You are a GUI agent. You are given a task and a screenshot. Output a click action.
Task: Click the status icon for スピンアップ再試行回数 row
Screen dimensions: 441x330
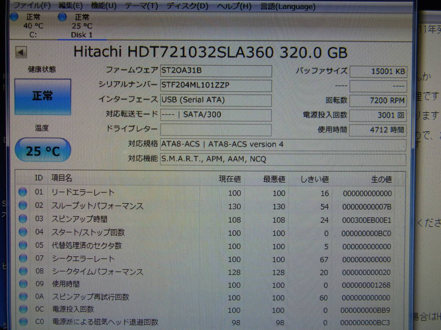pos(23,297)
